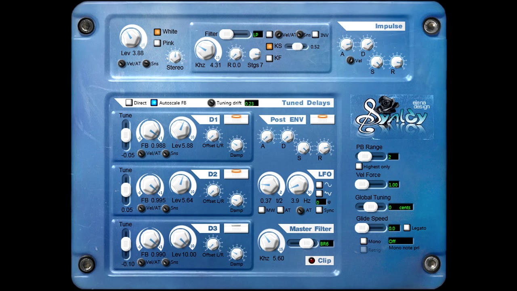
Task: Click the filter LP type display
Action: [258, 35]
